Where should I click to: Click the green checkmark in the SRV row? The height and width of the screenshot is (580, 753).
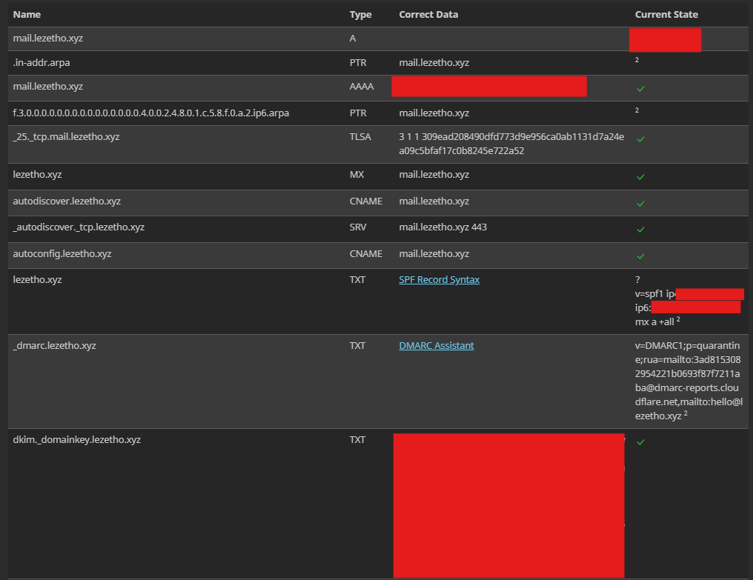(x=640, y=230)
